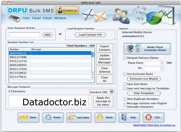The image size is (181, 132).
Task: Open 'Need Help? Click here to contact us' link
Action: click(155, 125)
